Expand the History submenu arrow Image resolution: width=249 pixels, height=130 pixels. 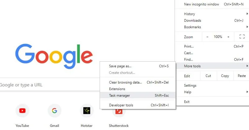(247, 14)
